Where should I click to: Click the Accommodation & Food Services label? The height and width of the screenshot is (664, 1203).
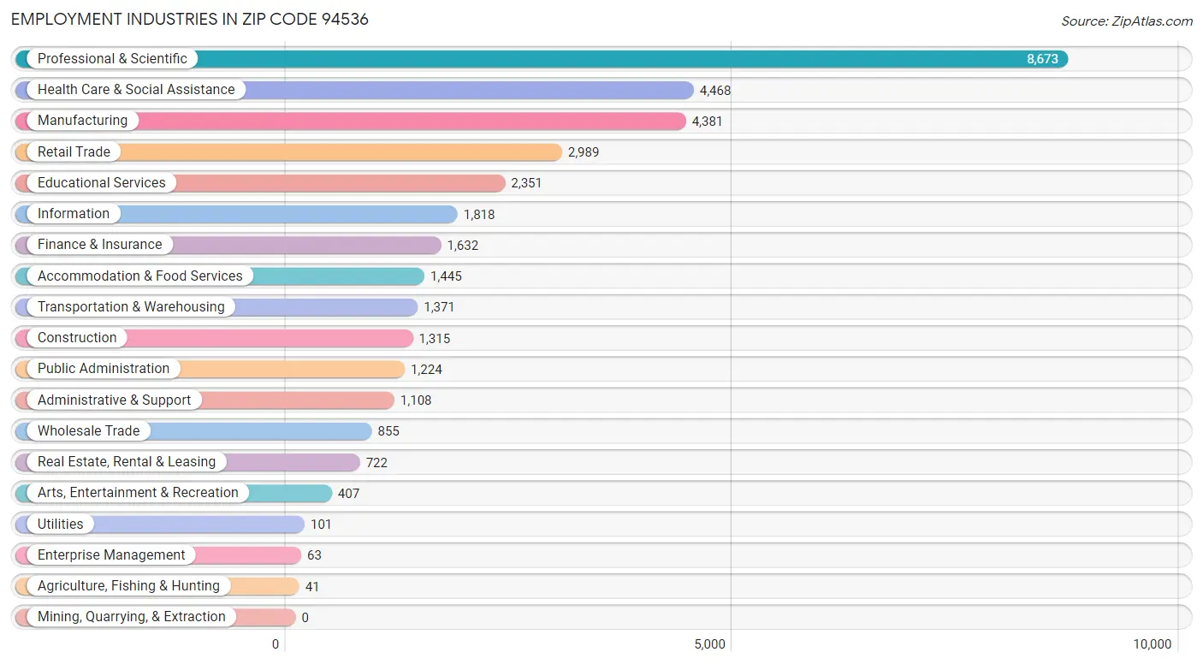click(140, 276)
